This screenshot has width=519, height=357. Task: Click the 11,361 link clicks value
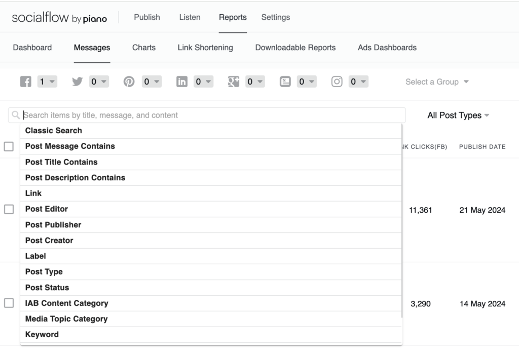point(420,210)
